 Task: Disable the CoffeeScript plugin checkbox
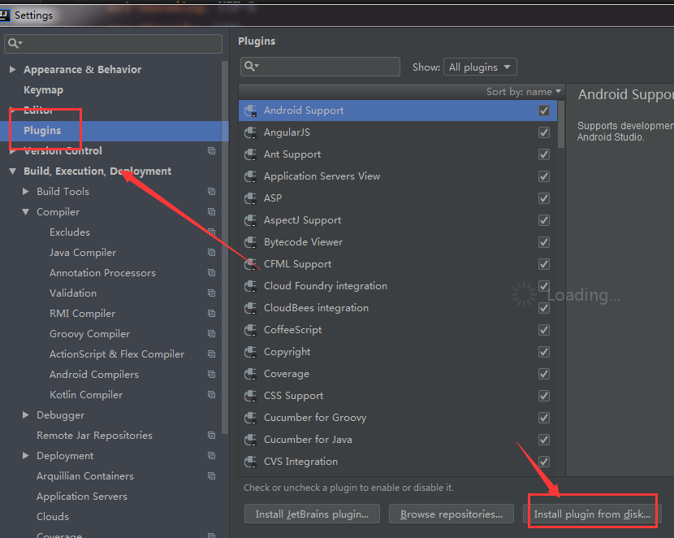(x=544, y=330)
